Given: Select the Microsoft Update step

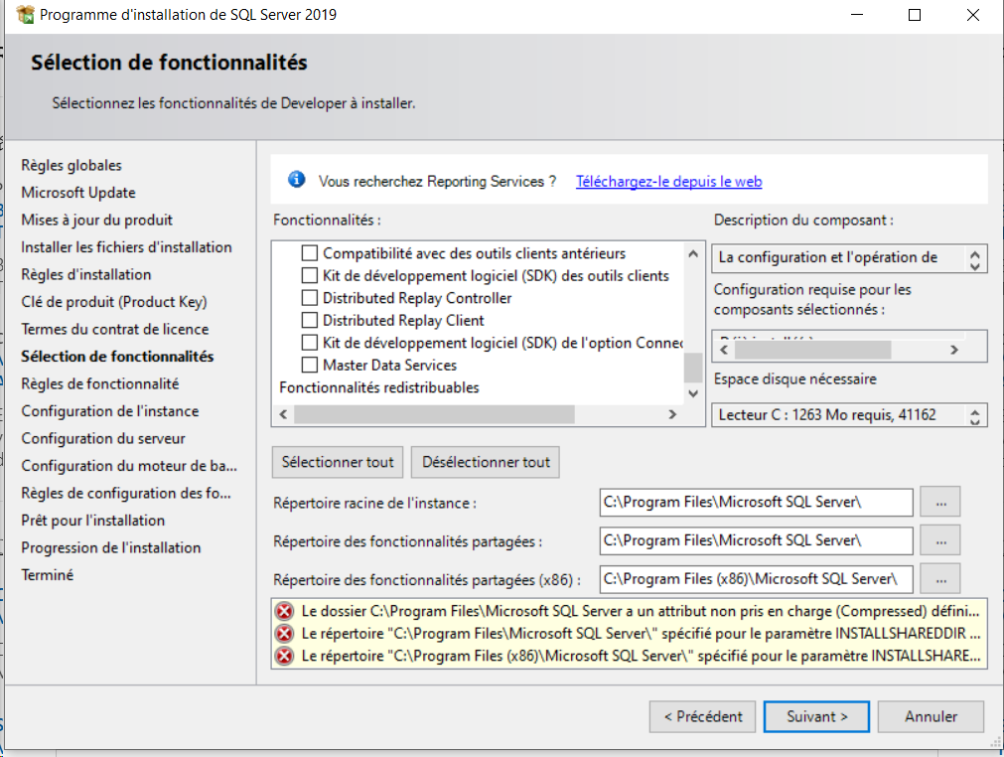Looking at the screenshot, I should coord(78,193).
